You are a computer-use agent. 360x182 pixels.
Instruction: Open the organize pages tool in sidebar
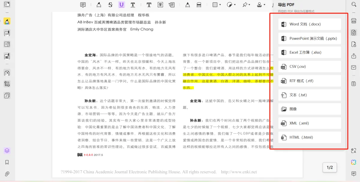coord(7,73)
